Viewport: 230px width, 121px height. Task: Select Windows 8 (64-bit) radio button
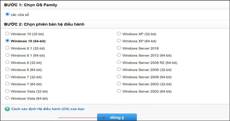[8, 70]
